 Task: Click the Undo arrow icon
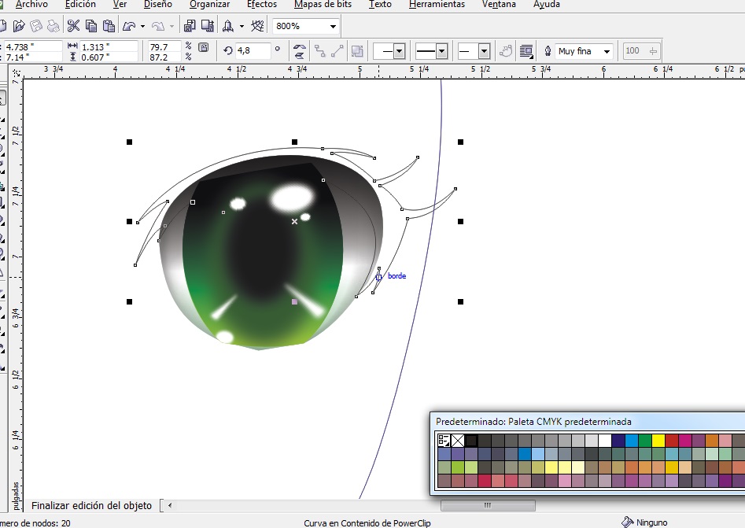click(129, 26)
